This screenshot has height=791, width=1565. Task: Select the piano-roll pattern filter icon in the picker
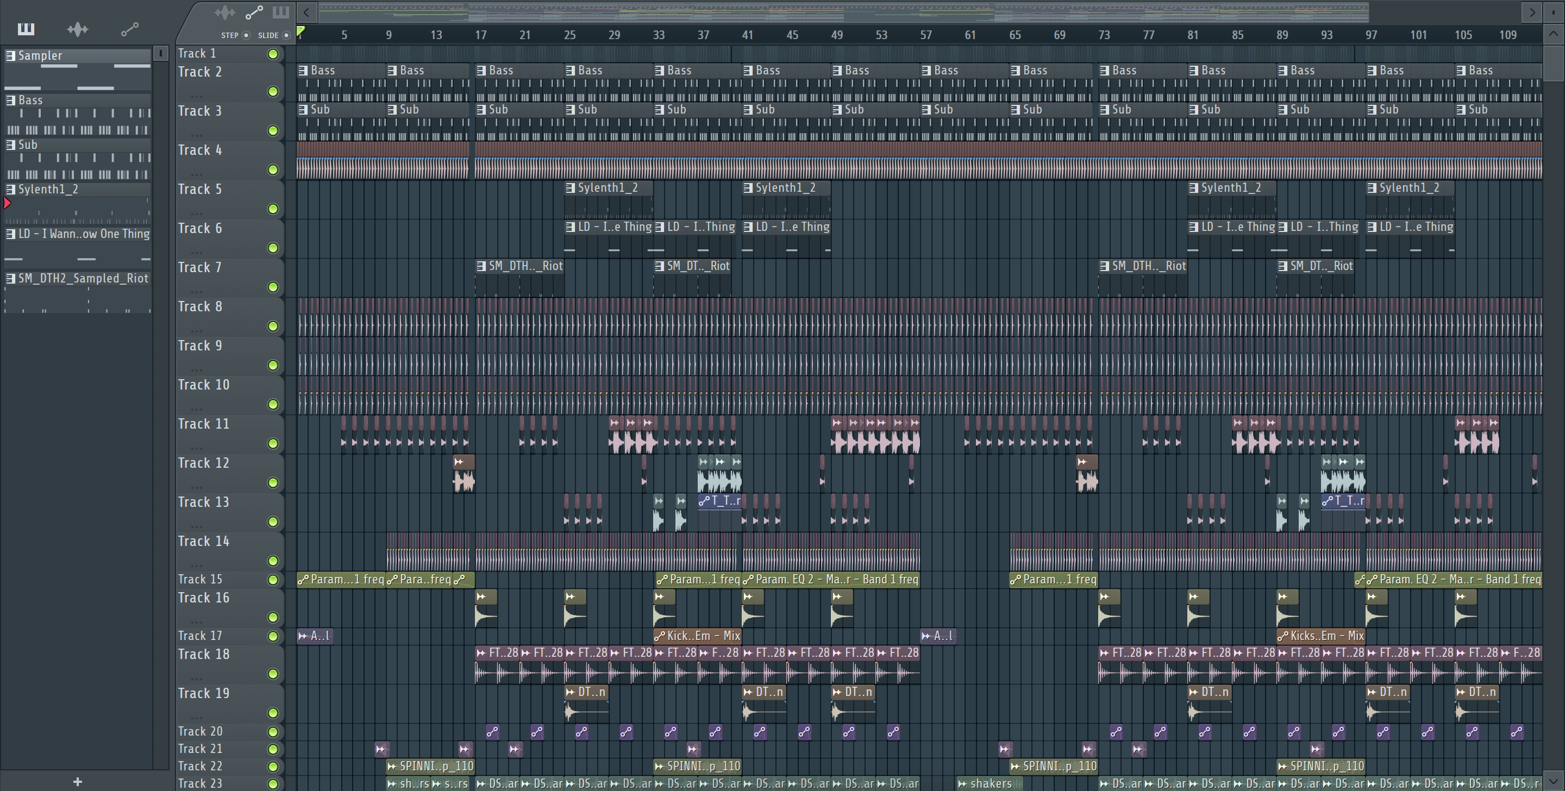[26, 29]
